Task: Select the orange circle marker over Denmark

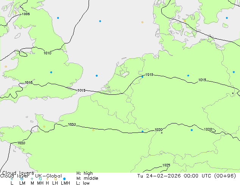Action: pos(185,21)
